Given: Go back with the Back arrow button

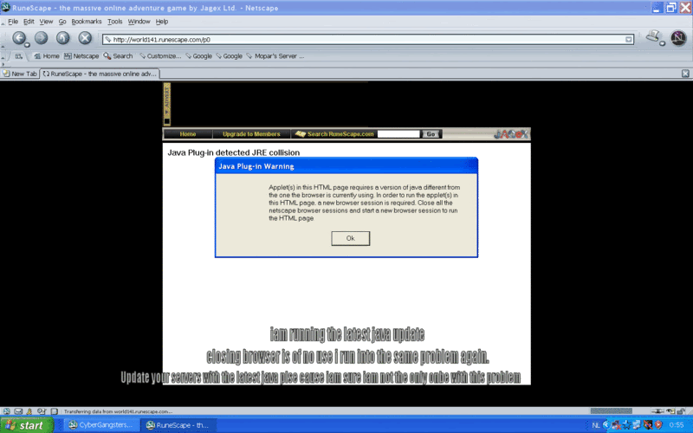Looking at the screenshot, I should [x=18, y=38].
